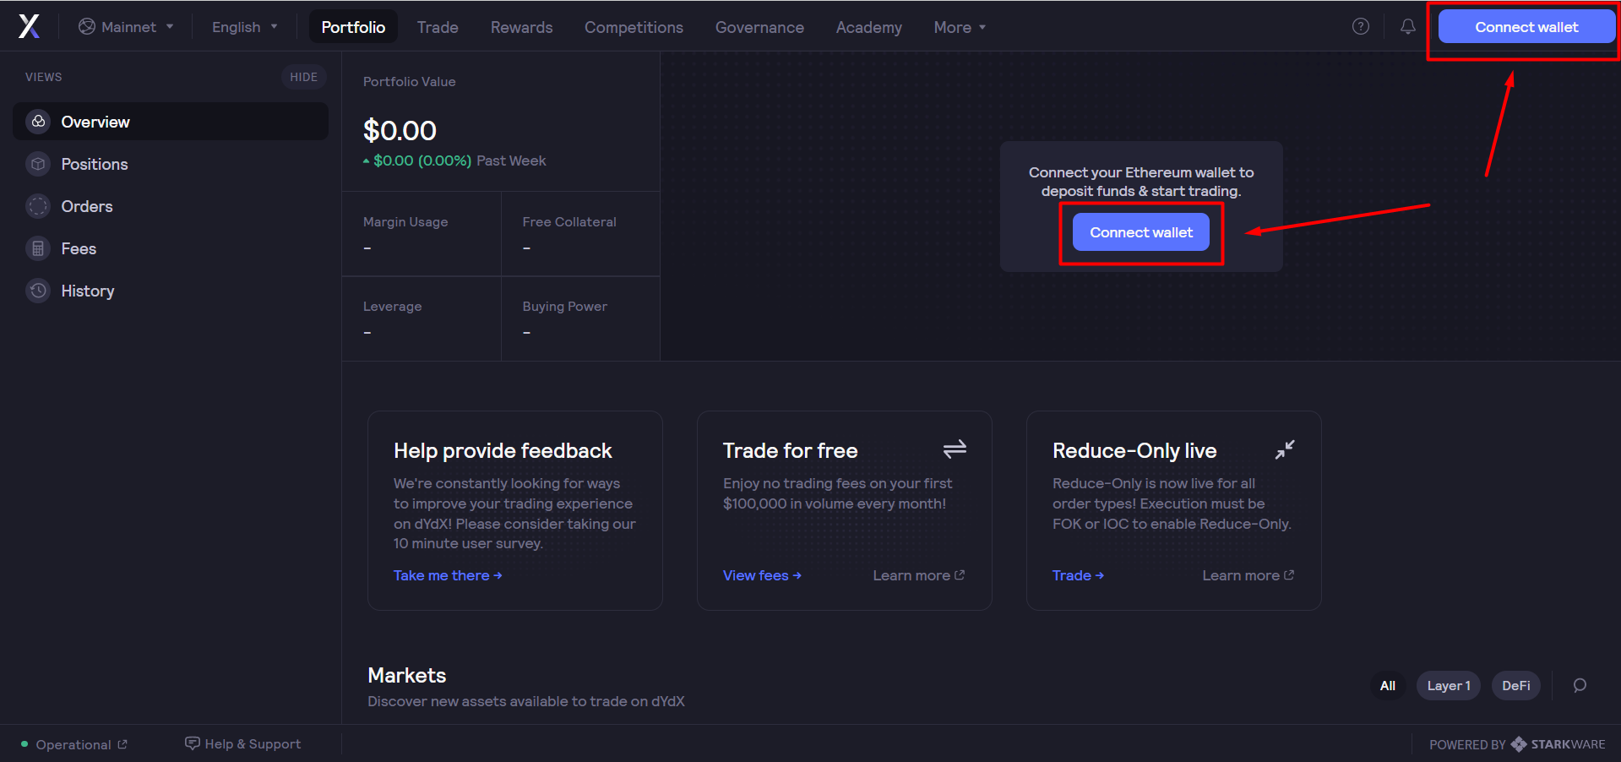Click the Positions cube icon

pos(38,164)
